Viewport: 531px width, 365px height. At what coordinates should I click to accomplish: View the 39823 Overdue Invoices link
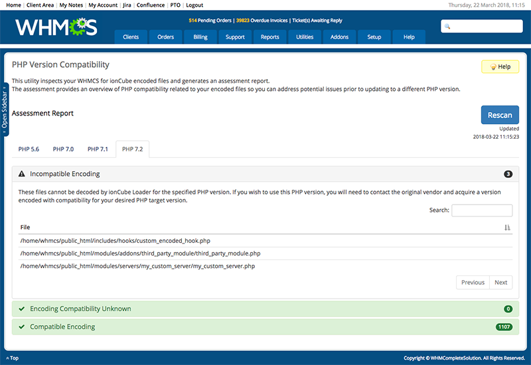click(x=262, y=21)
